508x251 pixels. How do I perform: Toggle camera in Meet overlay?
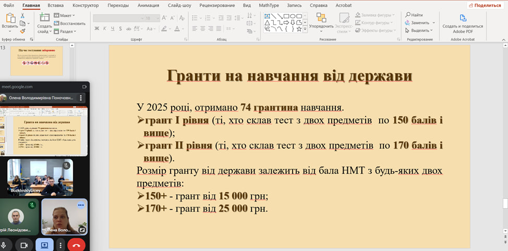[23, 245]
